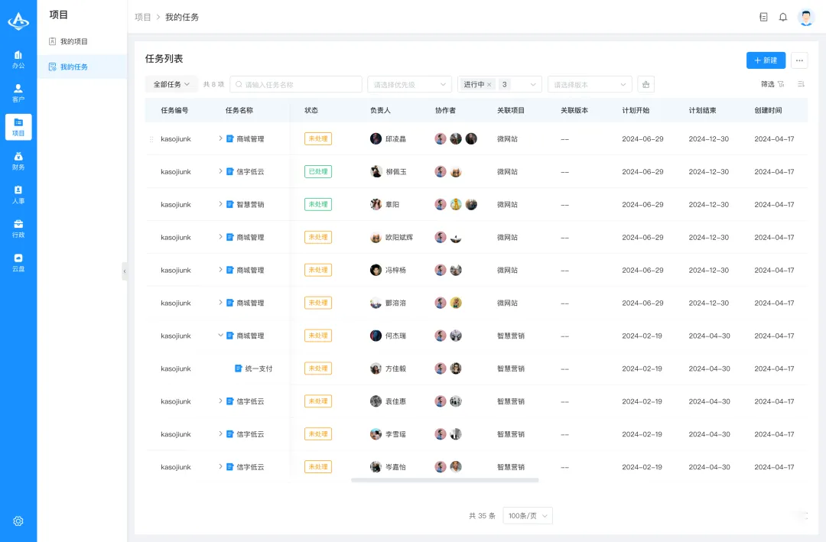Viewport: 826px width, 542px height.
Task: Click the notification bell icon
Action: [x=783, y=17]
